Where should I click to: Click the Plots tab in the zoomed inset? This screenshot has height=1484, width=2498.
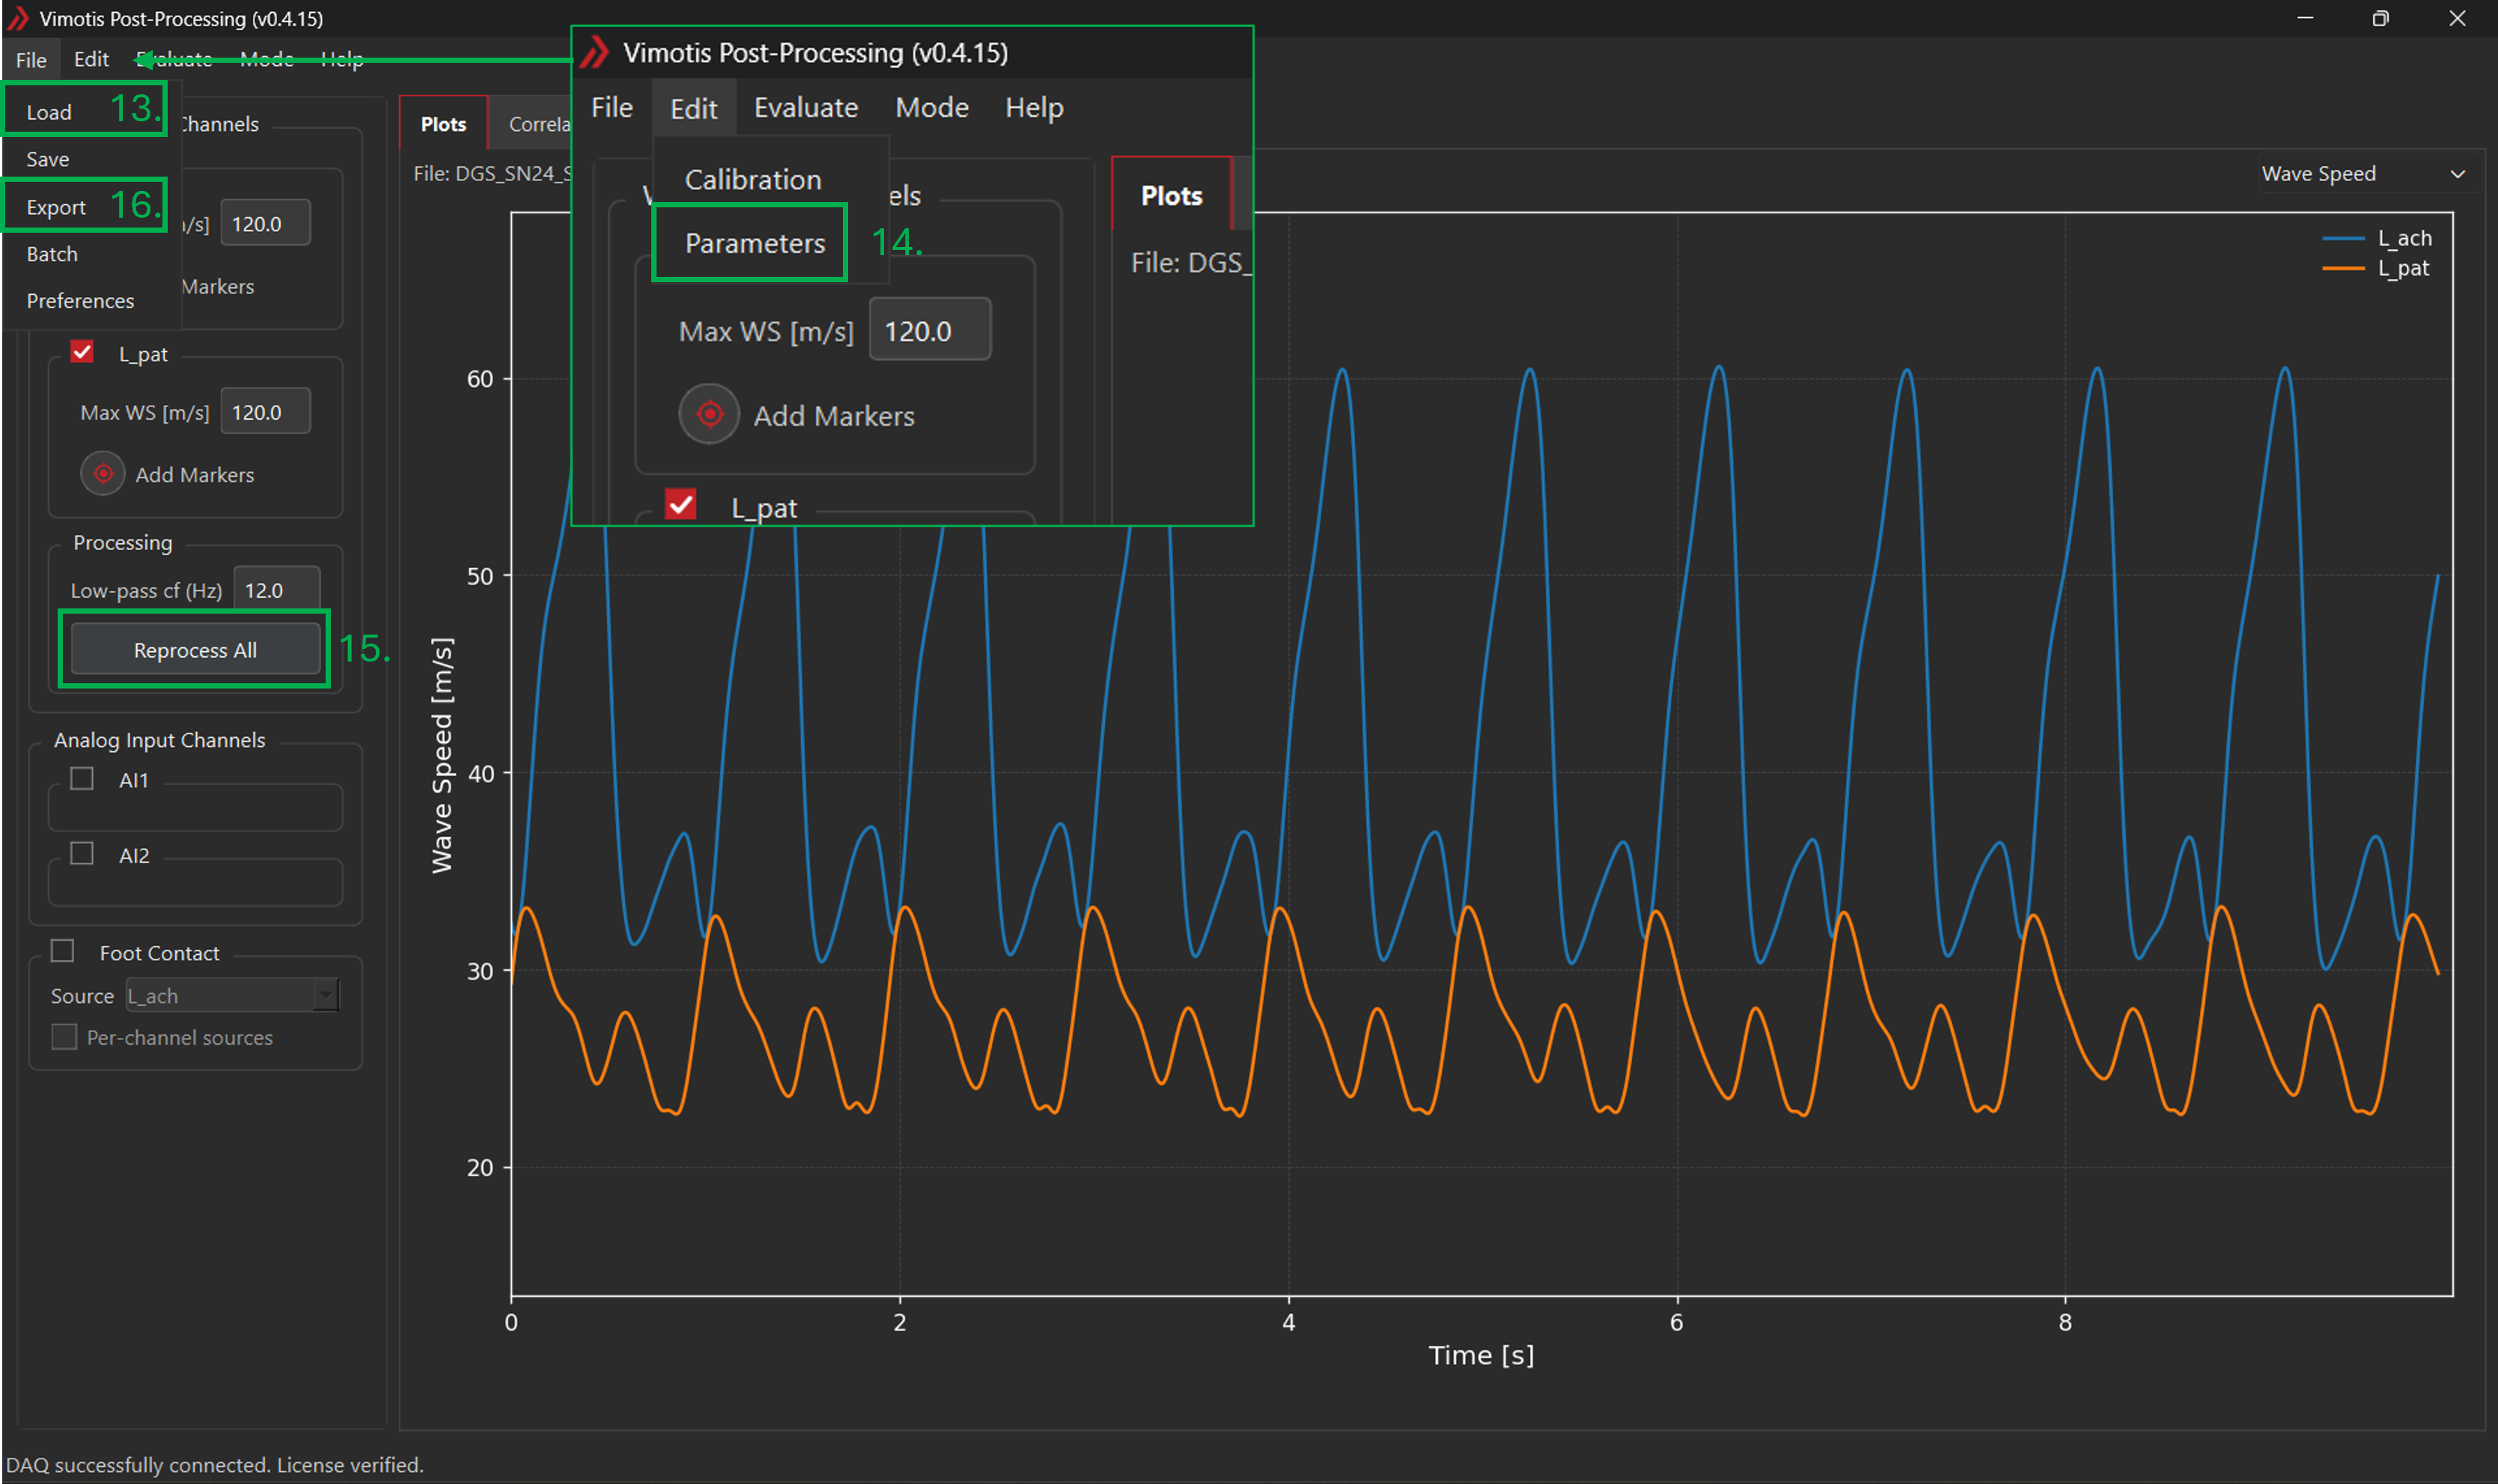(1171, 196)
